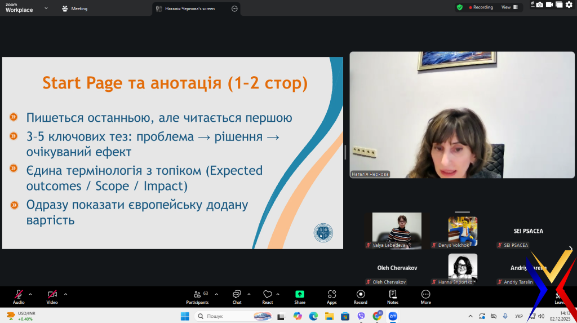
Task: Expand the chevron next to Participants
Action: coord(216,294)
